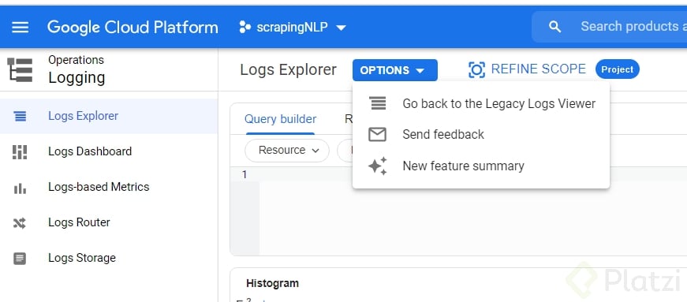The width and height of the screenshot is (687, 302).
Task: Click the Logs Storage sidebar icon
Action: click(x=20, y=259)
